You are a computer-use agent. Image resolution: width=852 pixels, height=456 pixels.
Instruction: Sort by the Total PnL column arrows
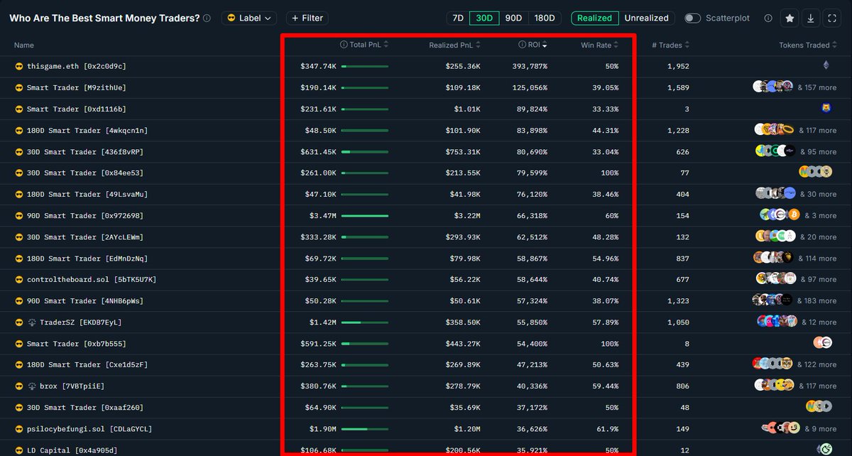click(386, 45)
